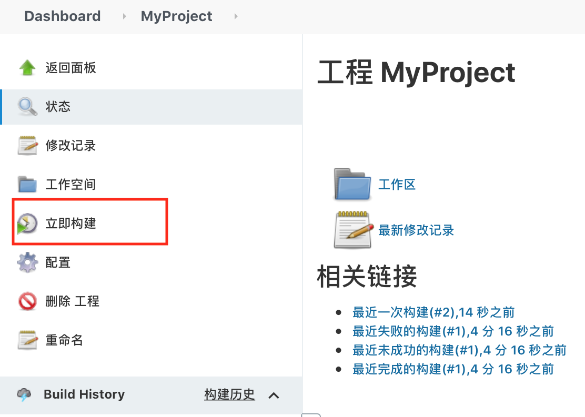The width and height of the screenshot is (585, 417).
Task: Click the green arrow Back to Dashboard icon
Action: pyautogui.click(x=27, y=68)
